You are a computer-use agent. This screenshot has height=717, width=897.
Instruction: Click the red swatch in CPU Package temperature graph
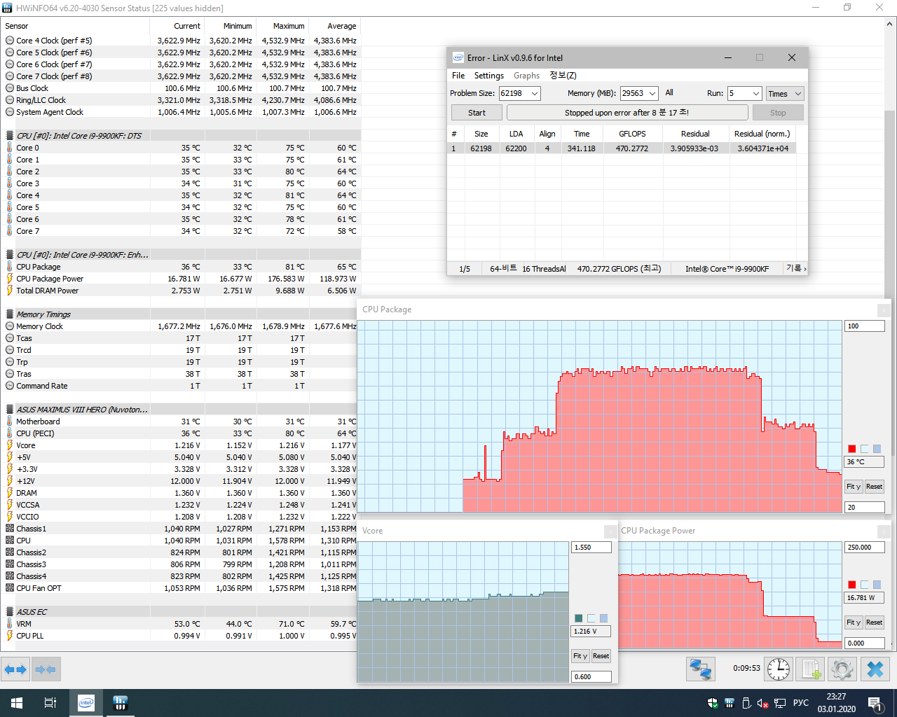(x=852, y=449)
